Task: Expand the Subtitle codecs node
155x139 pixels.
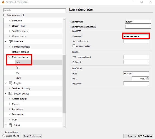Action: (9, 31)
